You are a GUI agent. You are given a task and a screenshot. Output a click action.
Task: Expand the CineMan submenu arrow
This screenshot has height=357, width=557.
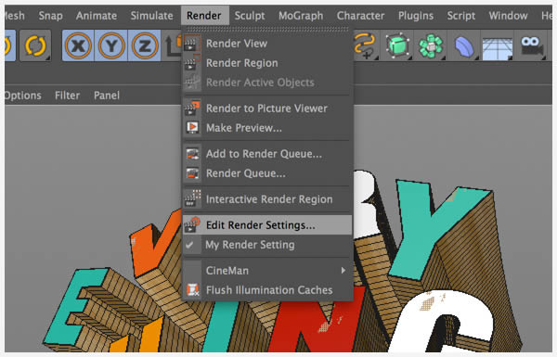point(343,271)
